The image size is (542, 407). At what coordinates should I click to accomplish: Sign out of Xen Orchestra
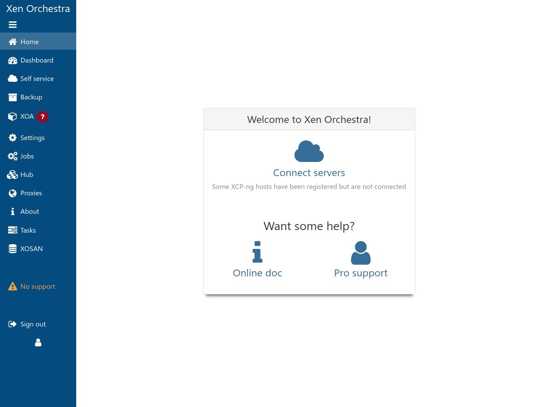[33, 324]
